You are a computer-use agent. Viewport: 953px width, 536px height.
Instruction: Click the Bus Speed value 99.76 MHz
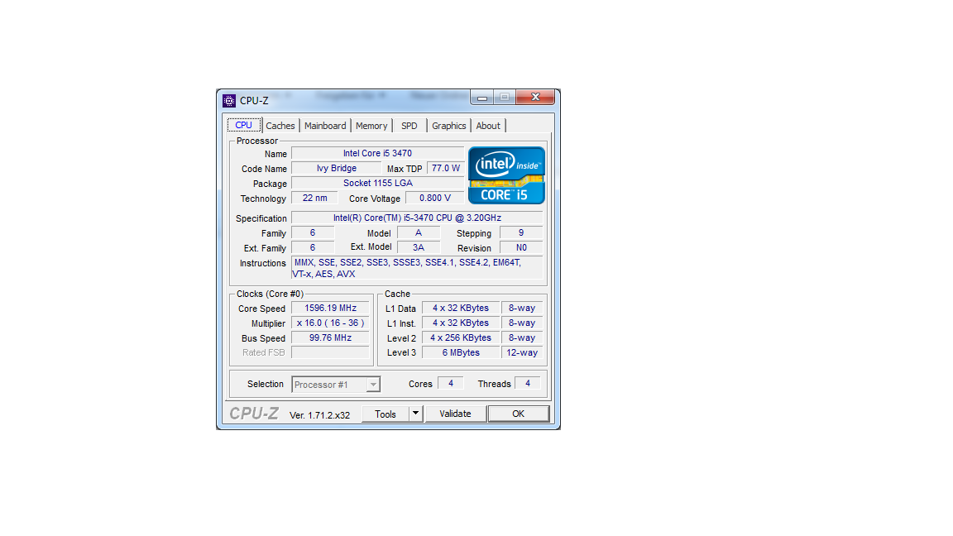click(331, 337)
